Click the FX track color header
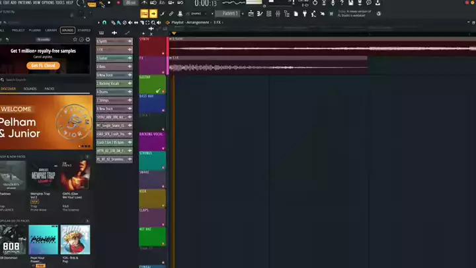 (152, 64)
